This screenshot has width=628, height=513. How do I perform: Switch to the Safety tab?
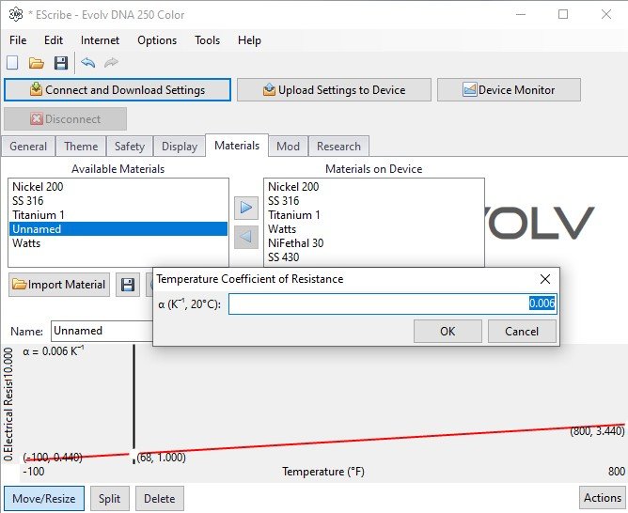pyautogui.click(x=130, y=147)
